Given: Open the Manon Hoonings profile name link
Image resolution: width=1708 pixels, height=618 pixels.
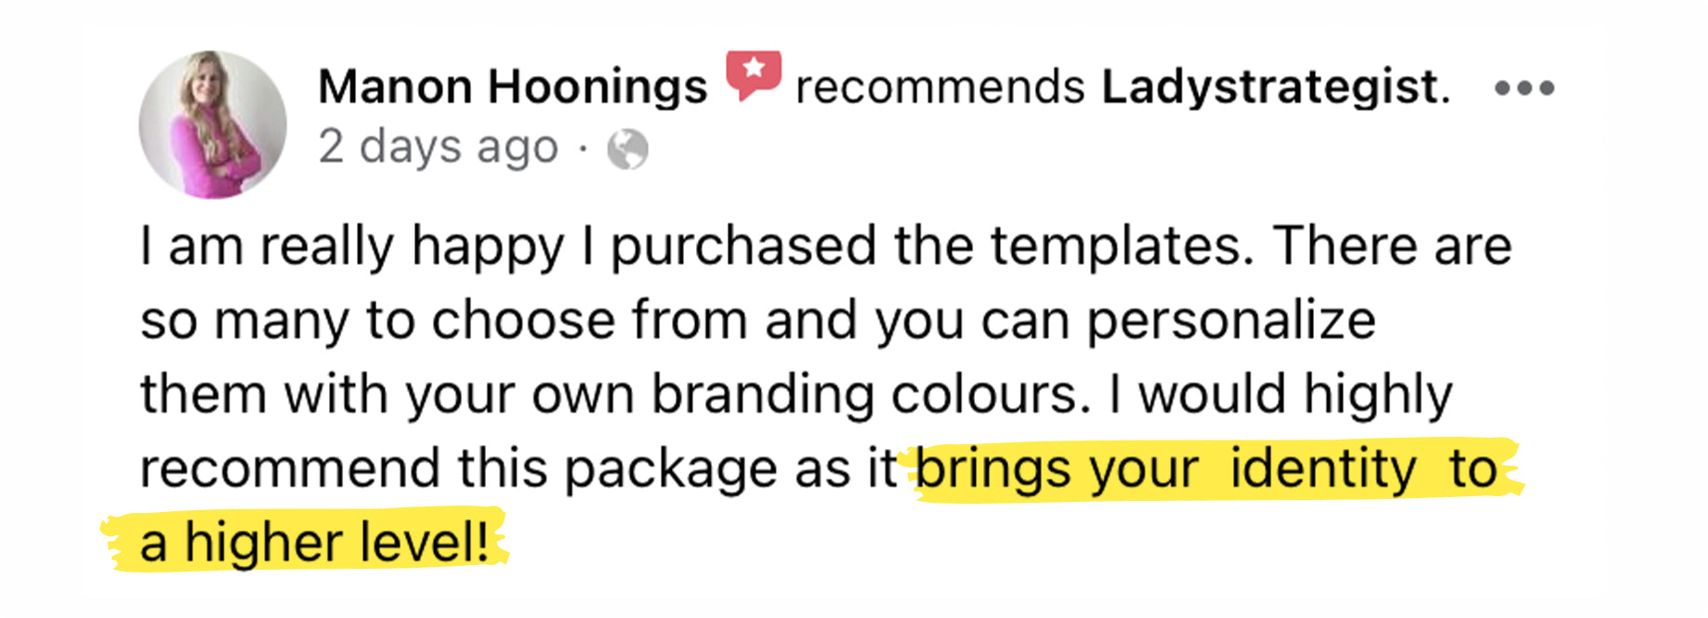Looking at the screenshot, I should [x=512, y=87].
